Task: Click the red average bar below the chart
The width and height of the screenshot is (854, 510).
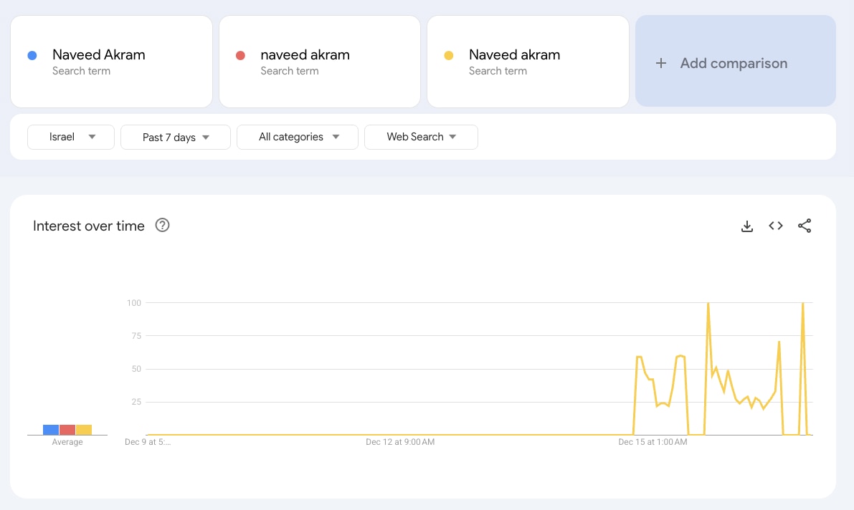Action: pyautogui.click(x=67, y=429)
